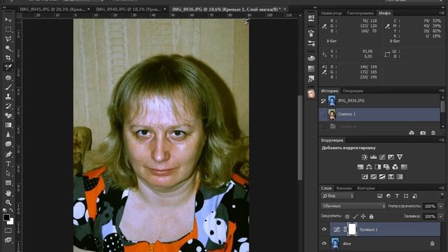Add a Curves adjustment from Коррекция panel

[382, 157]
